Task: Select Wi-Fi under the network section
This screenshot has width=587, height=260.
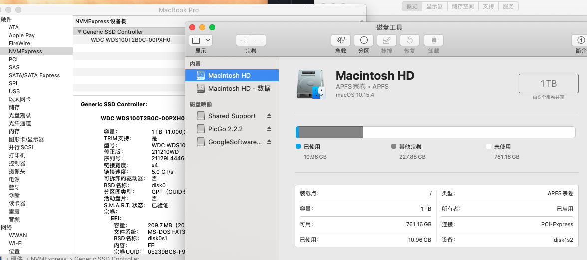Action: pyautogui.click(x=16, y=243)
